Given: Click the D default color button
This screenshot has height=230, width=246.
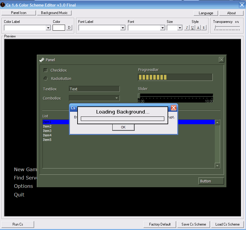Looking at the screenshot, I should (x=69, y=28).
